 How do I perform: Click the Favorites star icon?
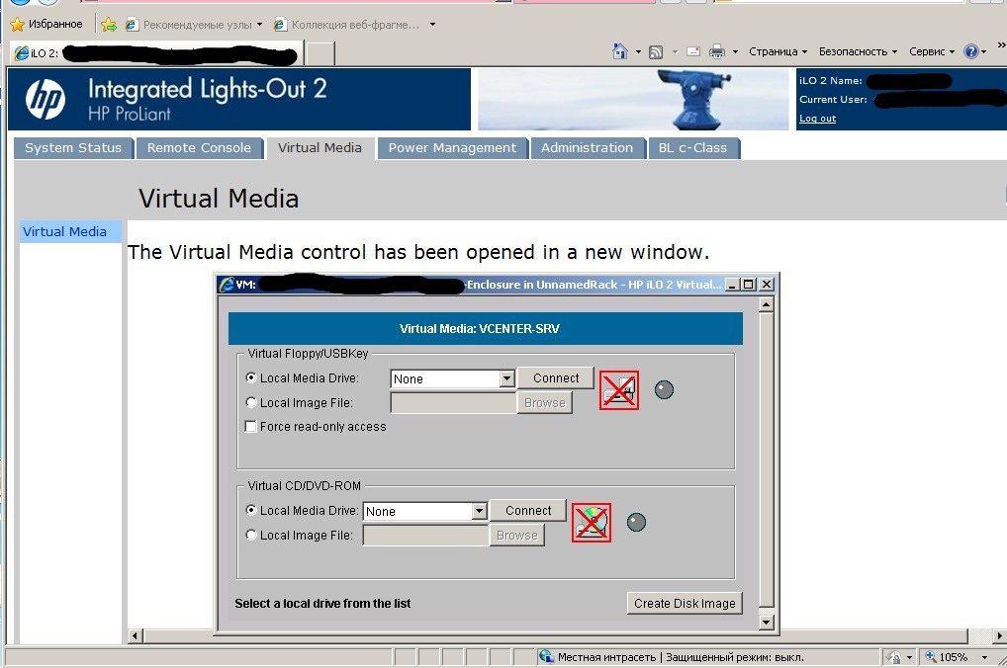18,25
